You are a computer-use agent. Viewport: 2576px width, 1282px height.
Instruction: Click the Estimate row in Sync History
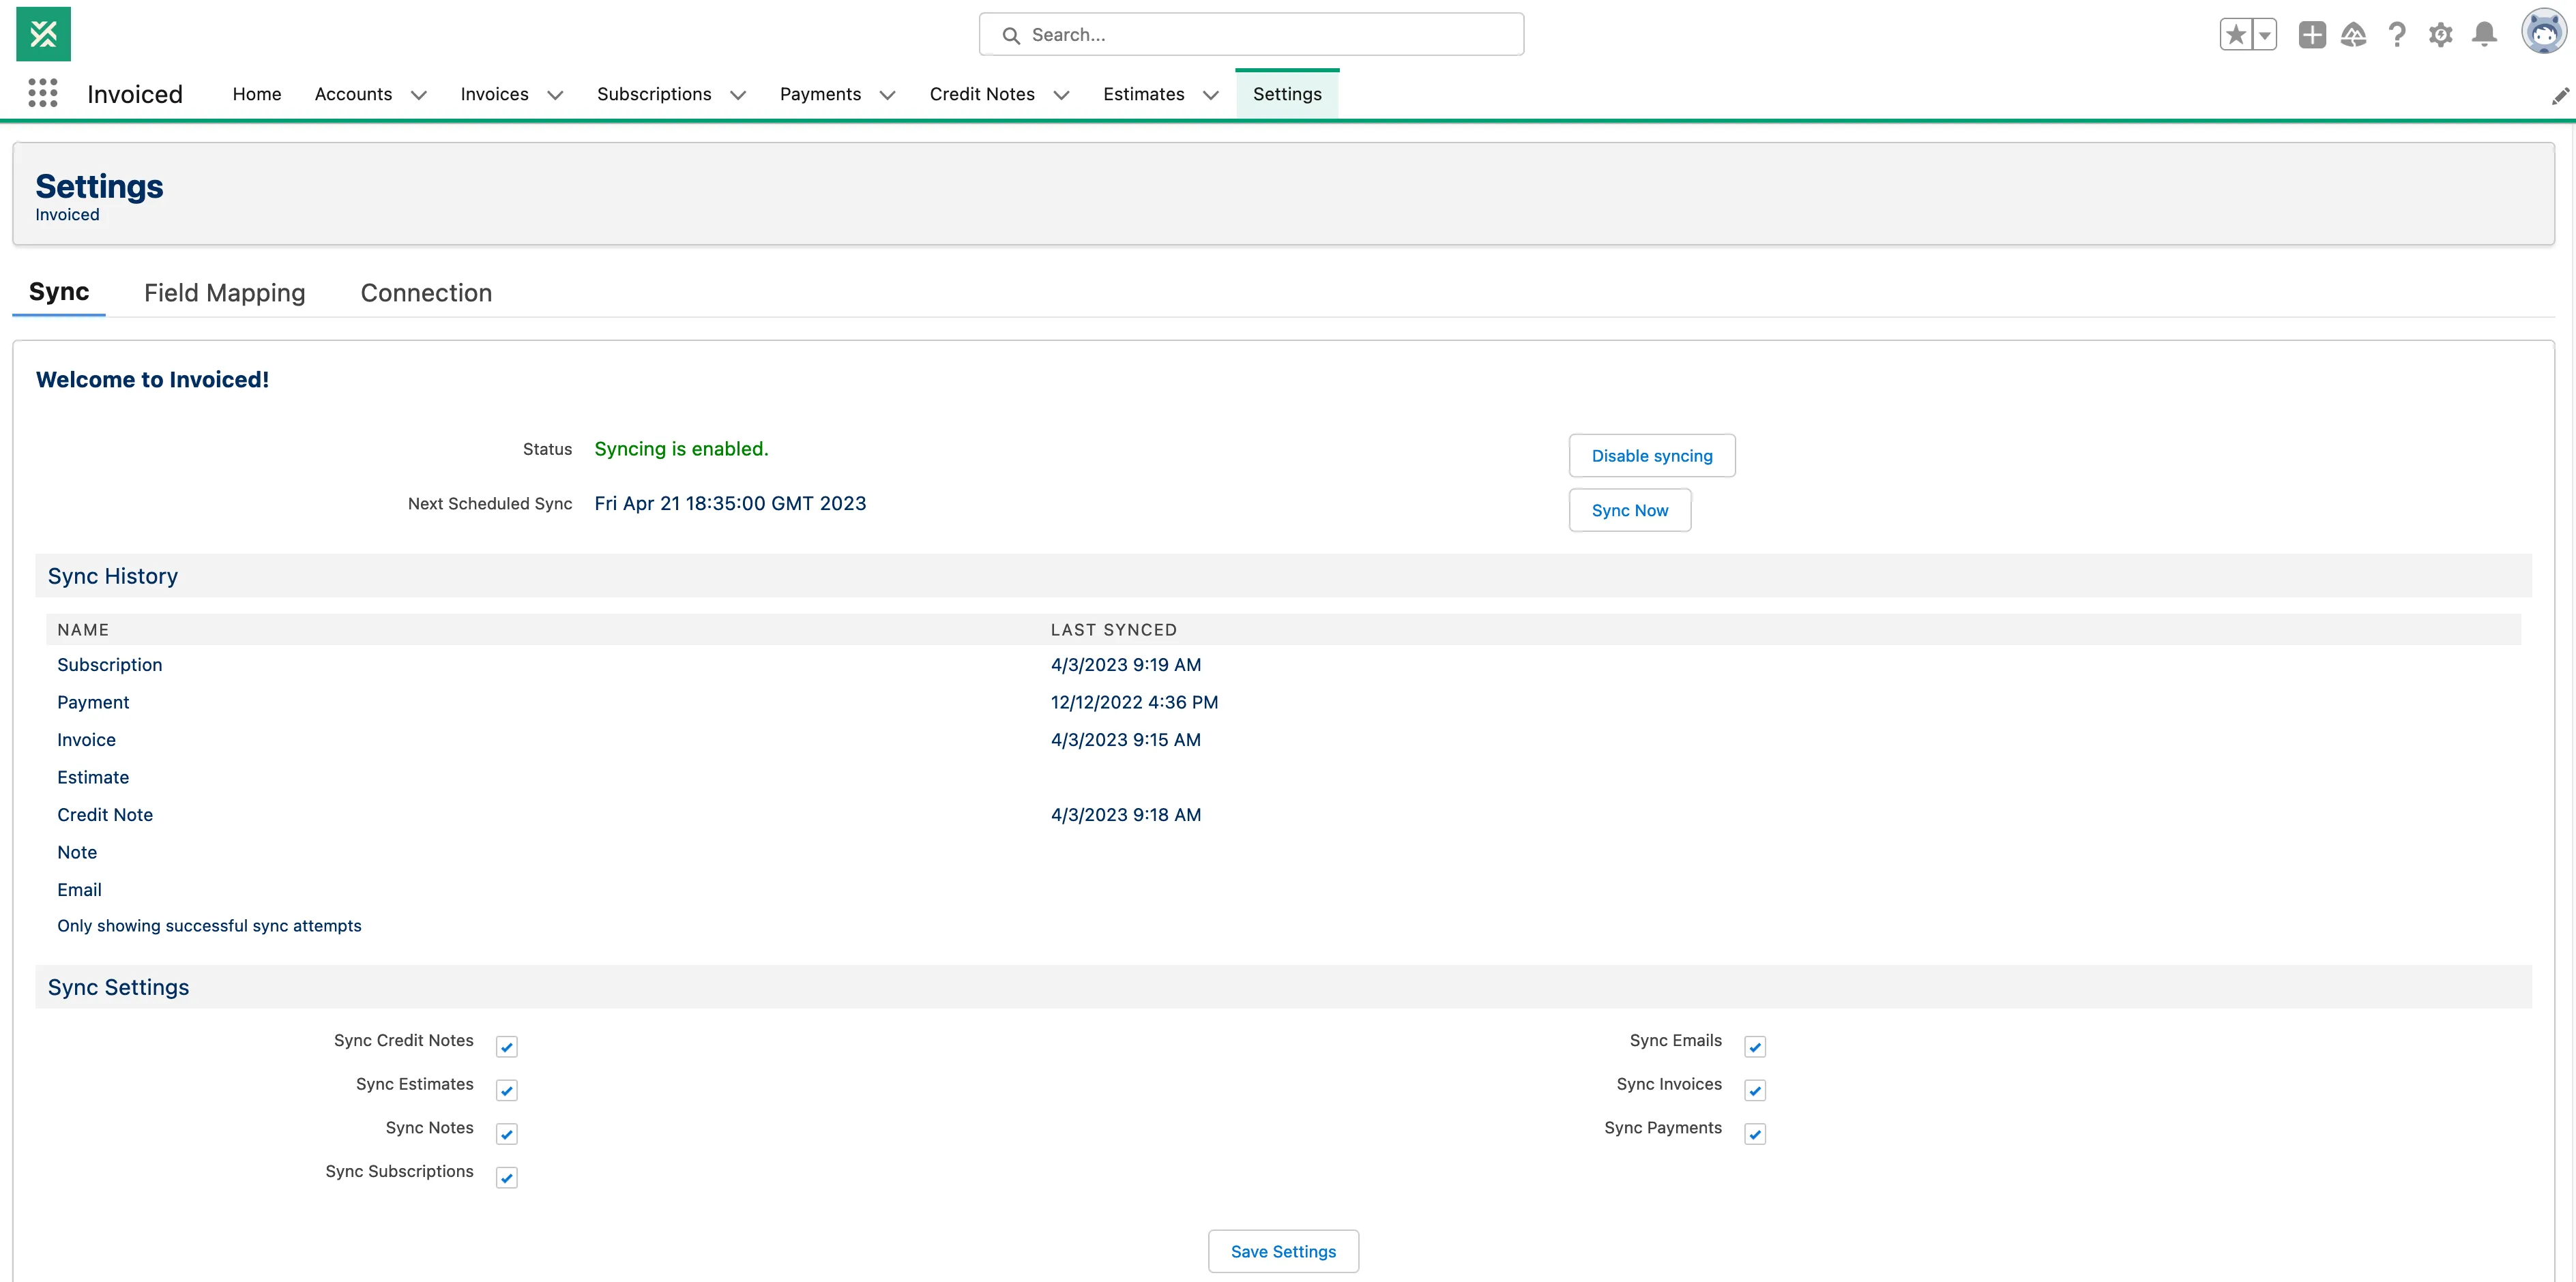[x=1284, y=777]
